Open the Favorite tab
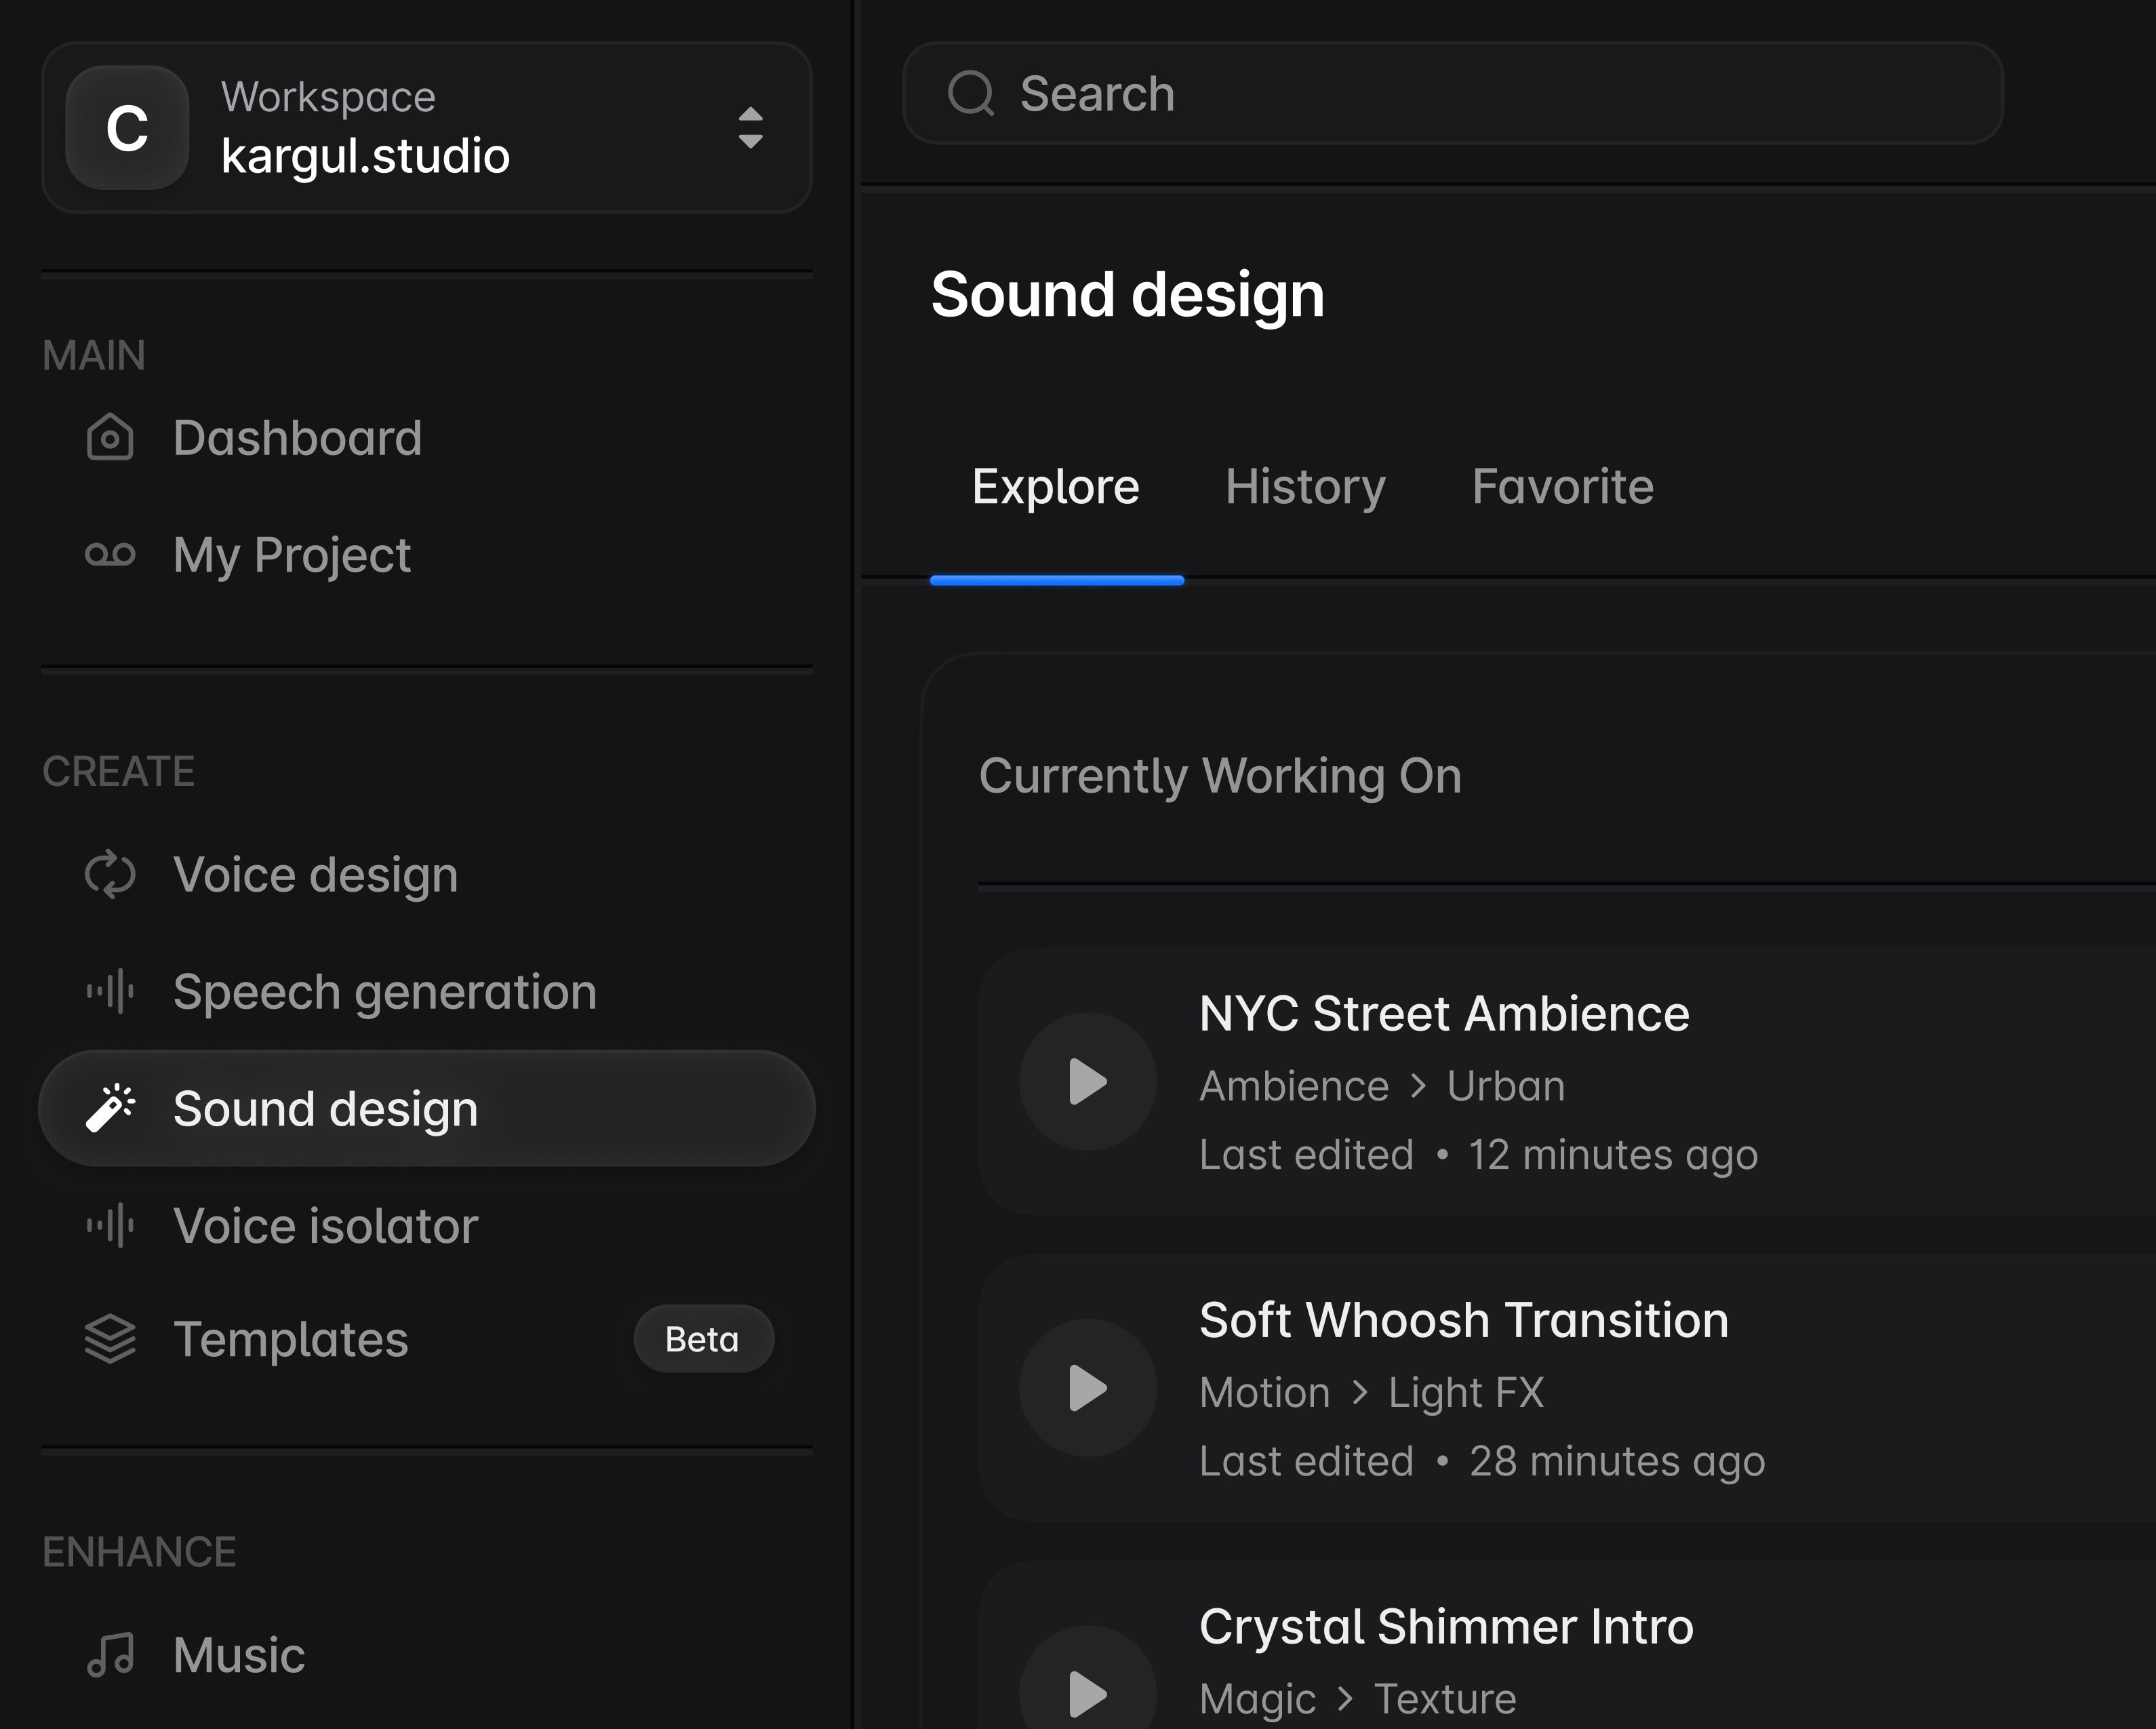Viewport: 2156px width, 1729px height. coord(1562,487)
